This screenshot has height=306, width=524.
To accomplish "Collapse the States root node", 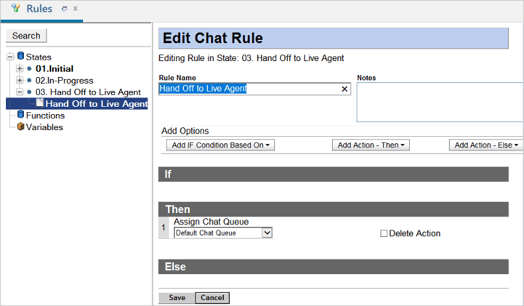I will (10, 57).
